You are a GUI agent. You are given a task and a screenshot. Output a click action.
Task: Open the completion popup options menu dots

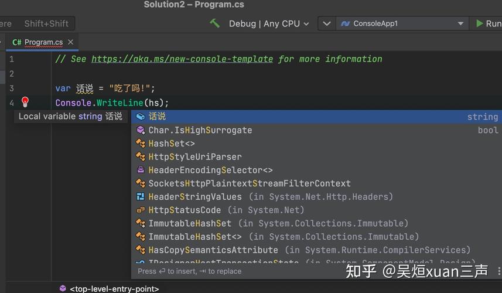click(x=499, y=271)
